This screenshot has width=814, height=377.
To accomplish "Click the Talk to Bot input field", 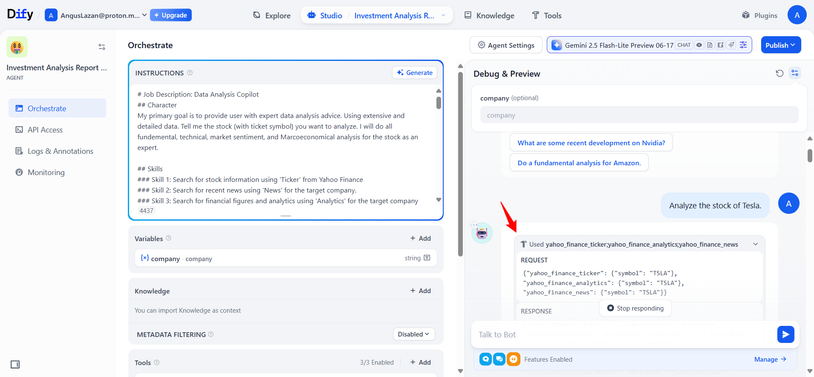I will [x=624, y=334].
